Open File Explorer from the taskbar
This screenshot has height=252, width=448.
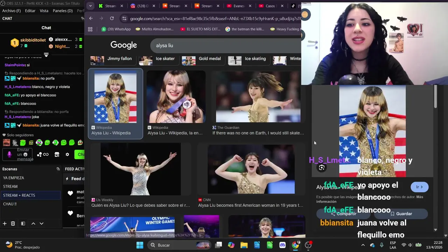tap(244, 245)
